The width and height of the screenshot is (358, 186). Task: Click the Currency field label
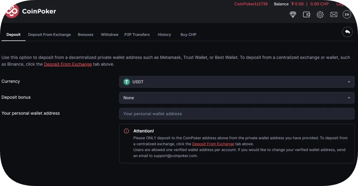click(x=11, y=81)
